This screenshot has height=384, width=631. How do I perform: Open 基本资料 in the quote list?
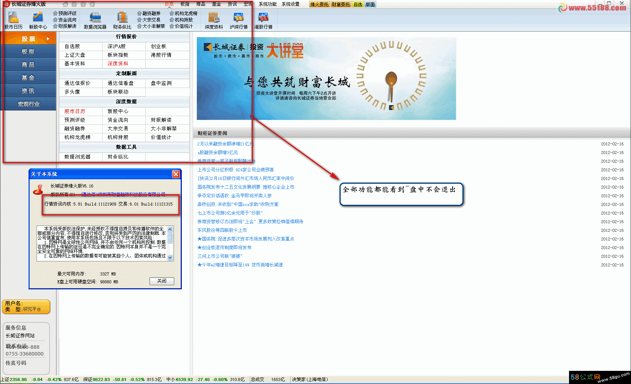(x=75, y=63)
